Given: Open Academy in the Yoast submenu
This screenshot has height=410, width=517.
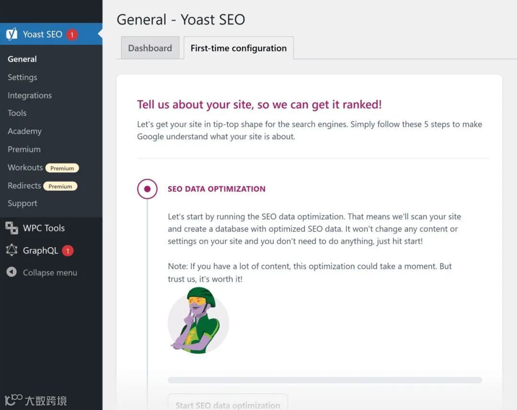Looking at the screenshot, I should click(x=25, y=131).
